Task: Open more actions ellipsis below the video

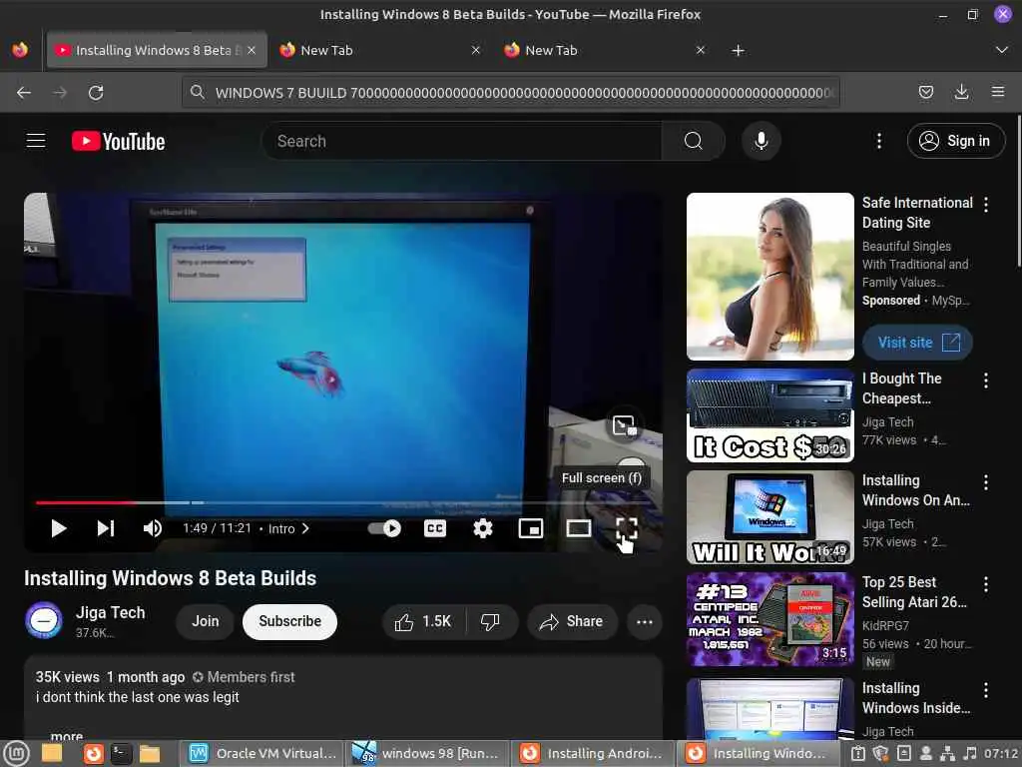Action: click(x=644, y=621)
